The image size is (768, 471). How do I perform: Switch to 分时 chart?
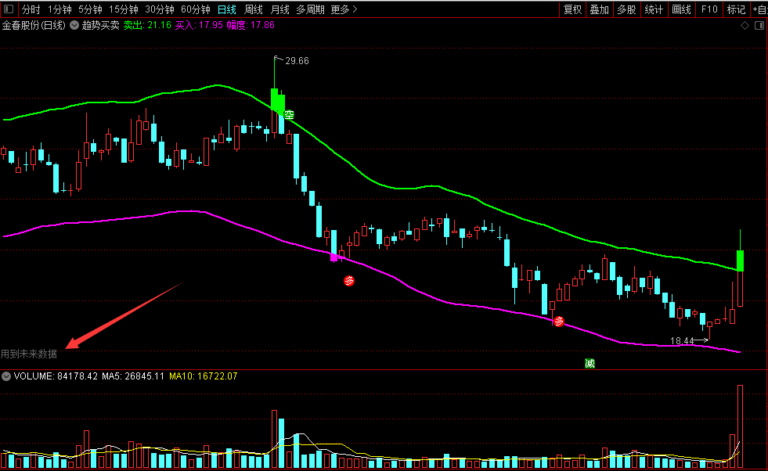[31, 9]
